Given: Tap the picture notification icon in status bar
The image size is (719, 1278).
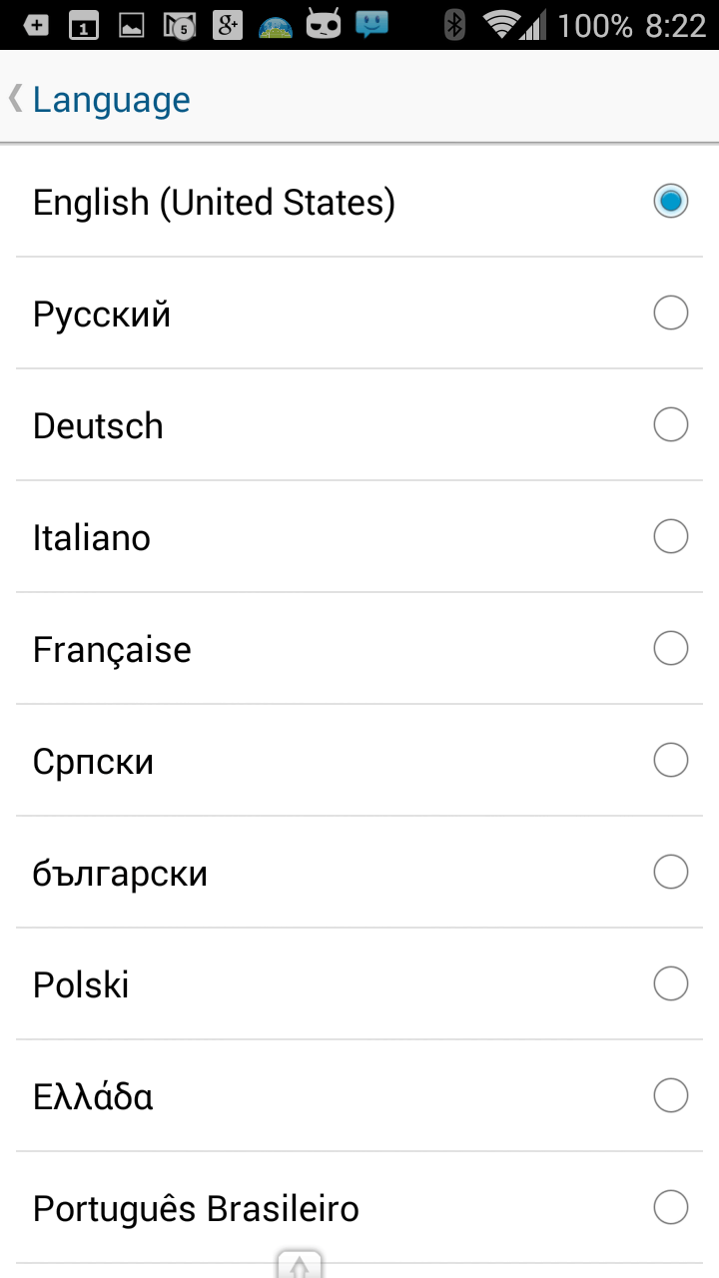Looking at the screenshot, I should coord(132,26).
